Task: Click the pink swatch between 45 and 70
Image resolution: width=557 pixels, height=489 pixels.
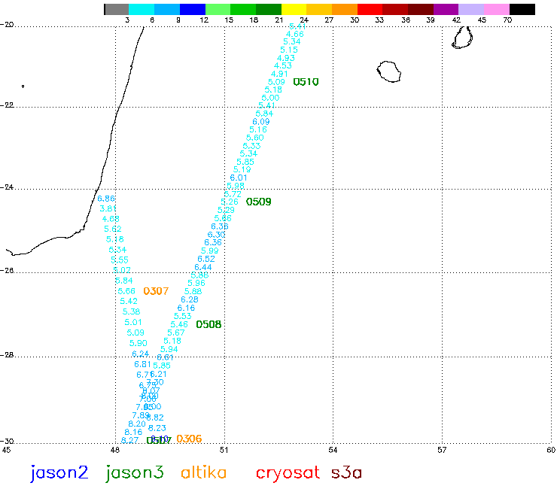Action: [x=497, y=9]
